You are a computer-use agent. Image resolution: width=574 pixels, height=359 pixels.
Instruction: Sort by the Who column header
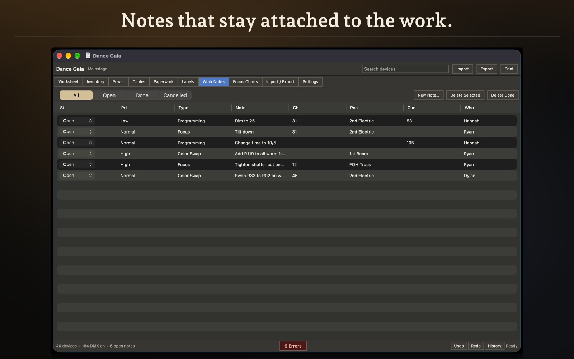tap(469, 108)
